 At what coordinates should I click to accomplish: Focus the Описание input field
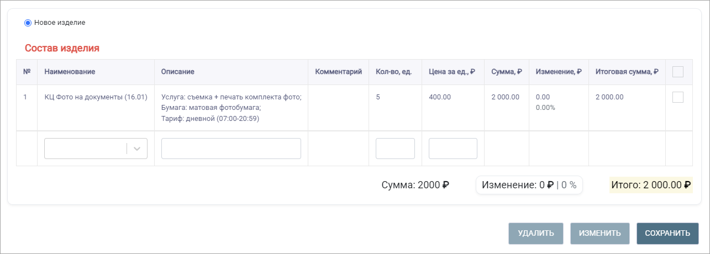(x=231, y=149)
